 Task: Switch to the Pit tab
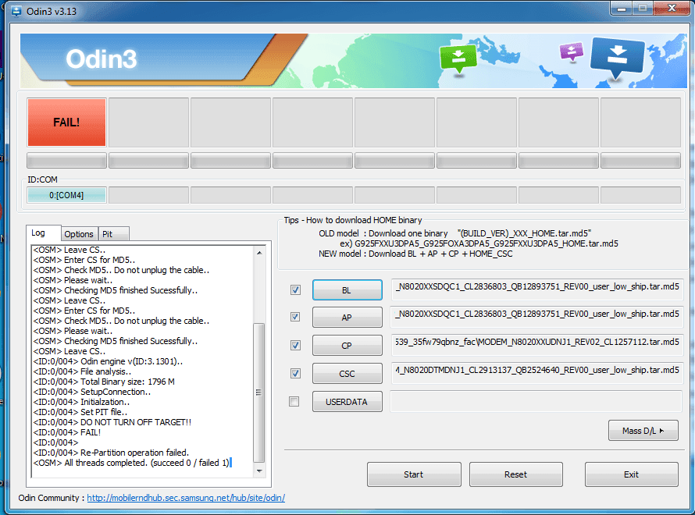(x=113, y=234)
